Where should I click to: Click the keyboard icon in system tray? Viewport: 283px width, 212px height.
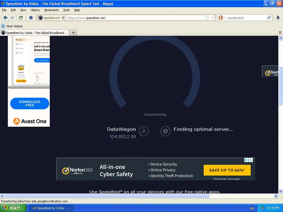(252, 208)
